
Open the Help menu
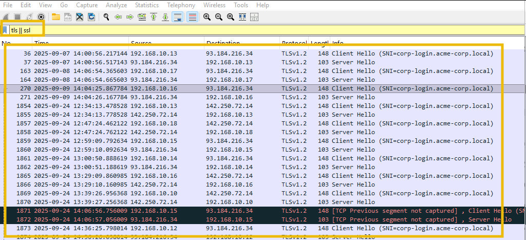click(x=262, y=5)
